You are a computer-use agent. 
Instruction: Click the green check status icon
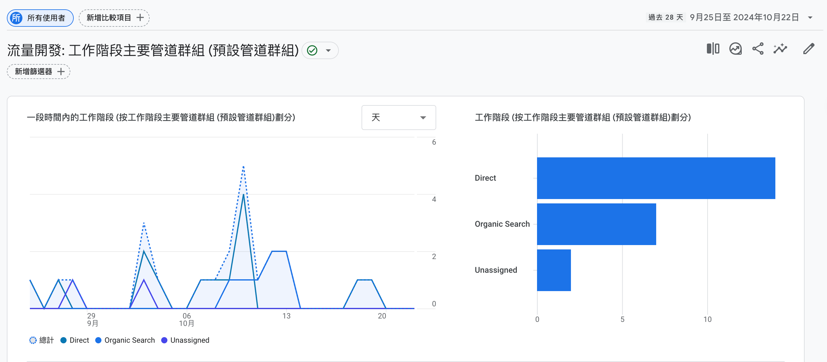(312, 50)
